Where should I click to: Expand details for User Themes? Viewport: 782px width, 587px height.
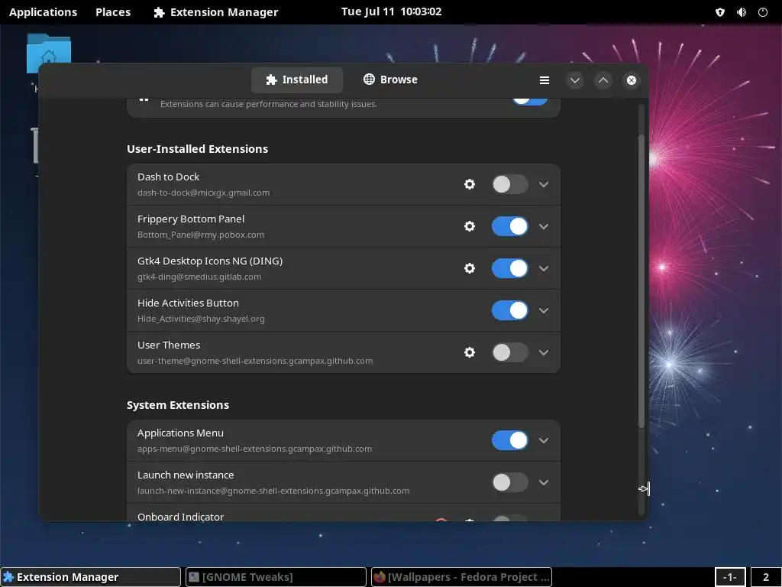544,352
